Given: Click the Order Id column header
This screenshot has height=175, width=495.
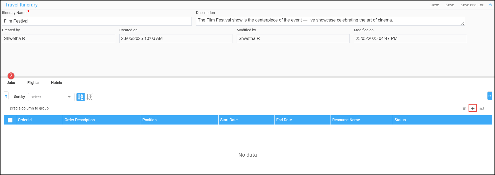Looking at the screenshot, I should coord(39,120).
